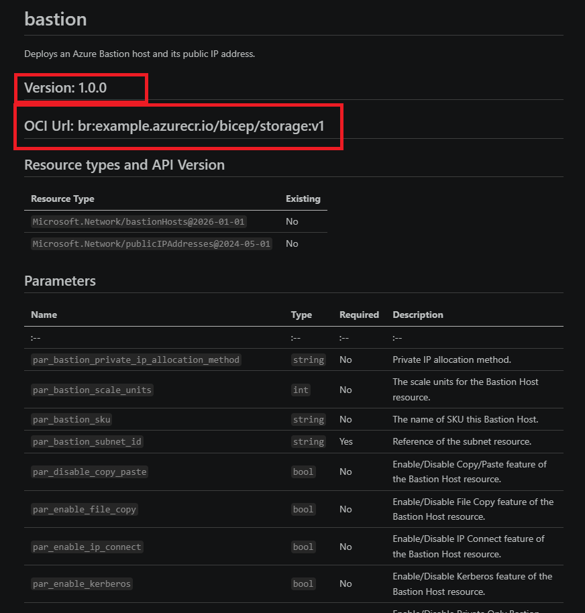The width and height of the screenshot is (585, 613).
Task: Click the Enable/Disable IP Connect feature description
Action: tap(468, 547)
